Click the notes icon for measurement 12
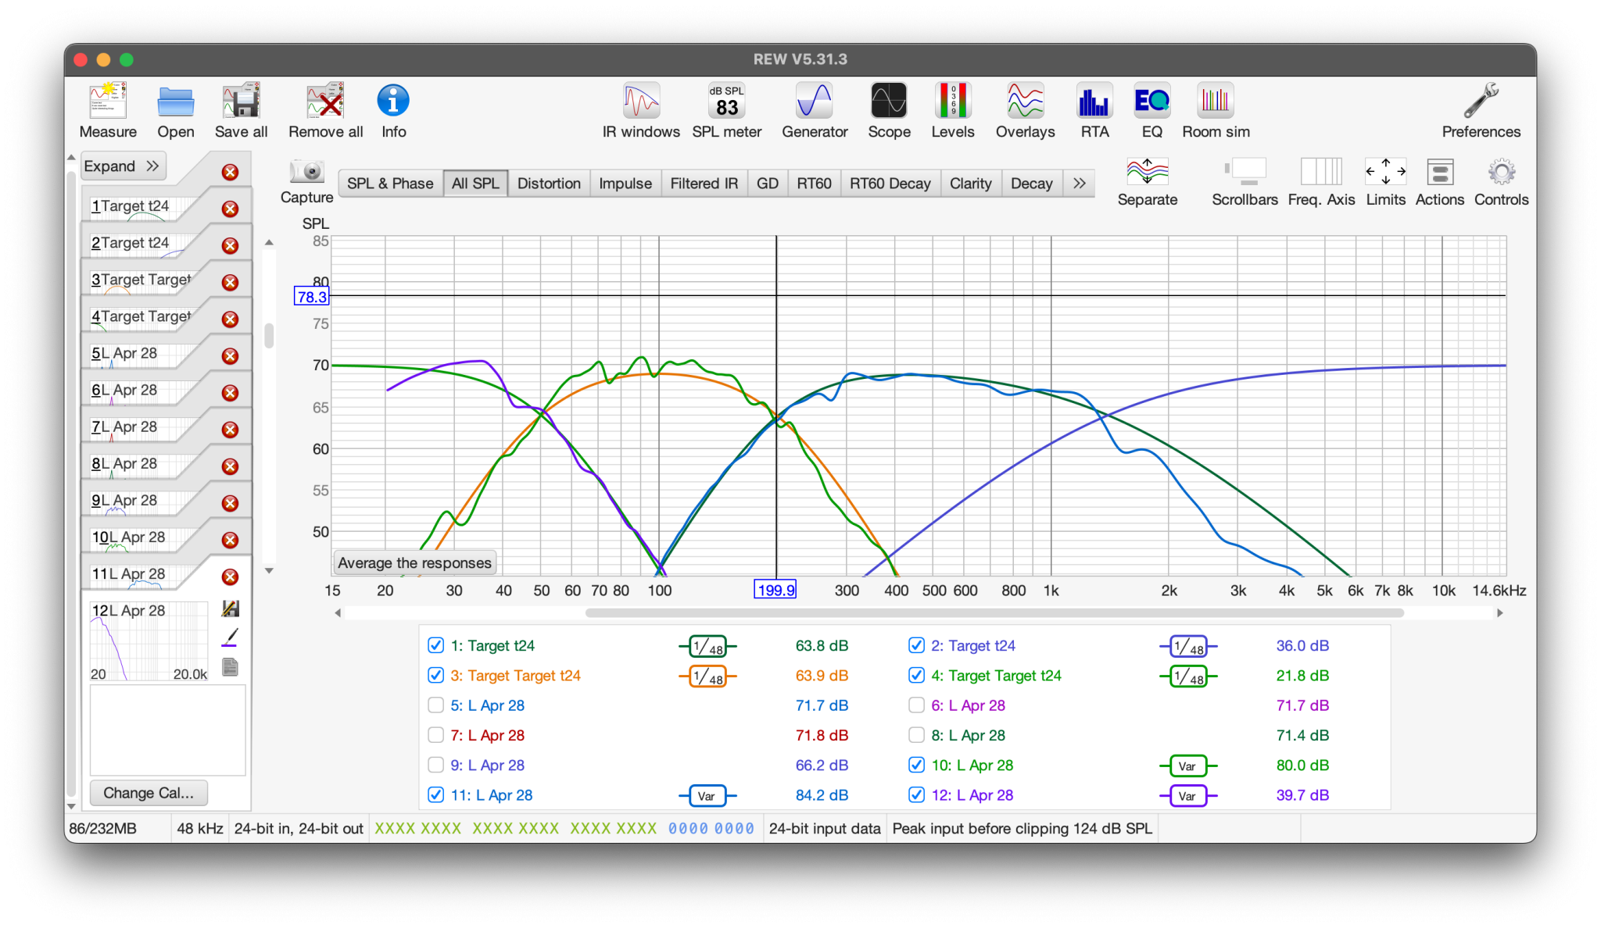The height and width of the screenshot is (928, 1601). [x=230, y=667]
